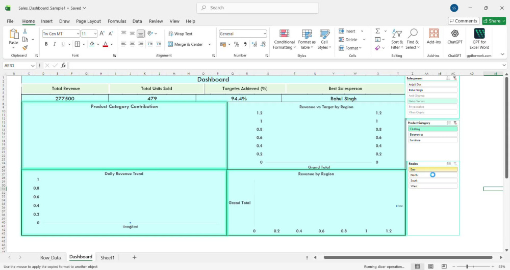Screen dimensions: 510x270
Task: Toggle Bottom Align button
Action: 141,34
